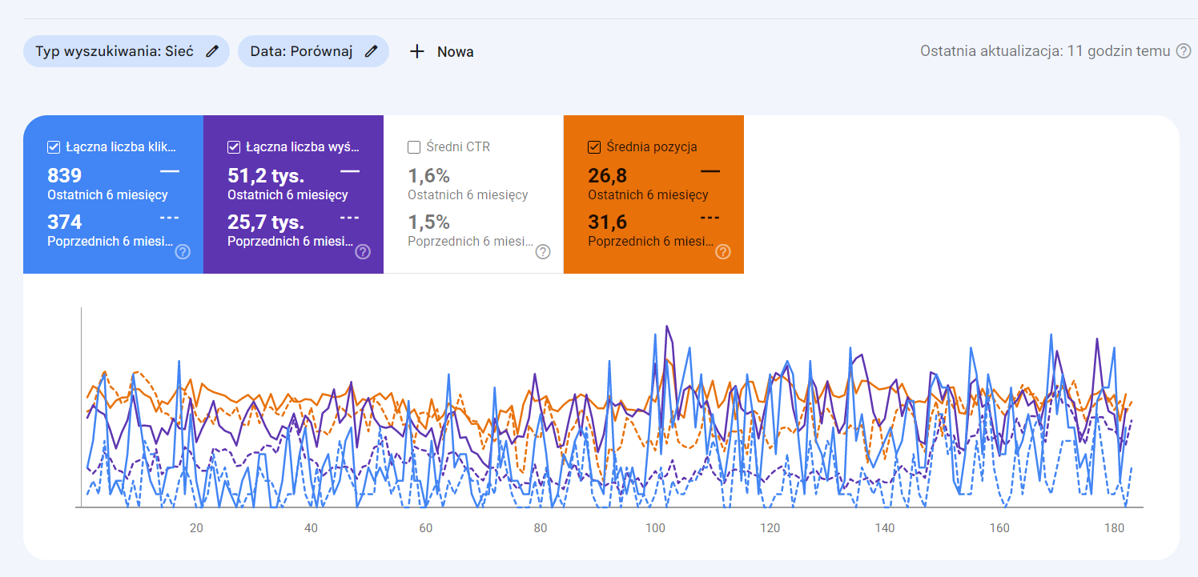Screen dimensions: 1198x577
Task: Select the 26,8 average position value
Action: click(607, 175)
